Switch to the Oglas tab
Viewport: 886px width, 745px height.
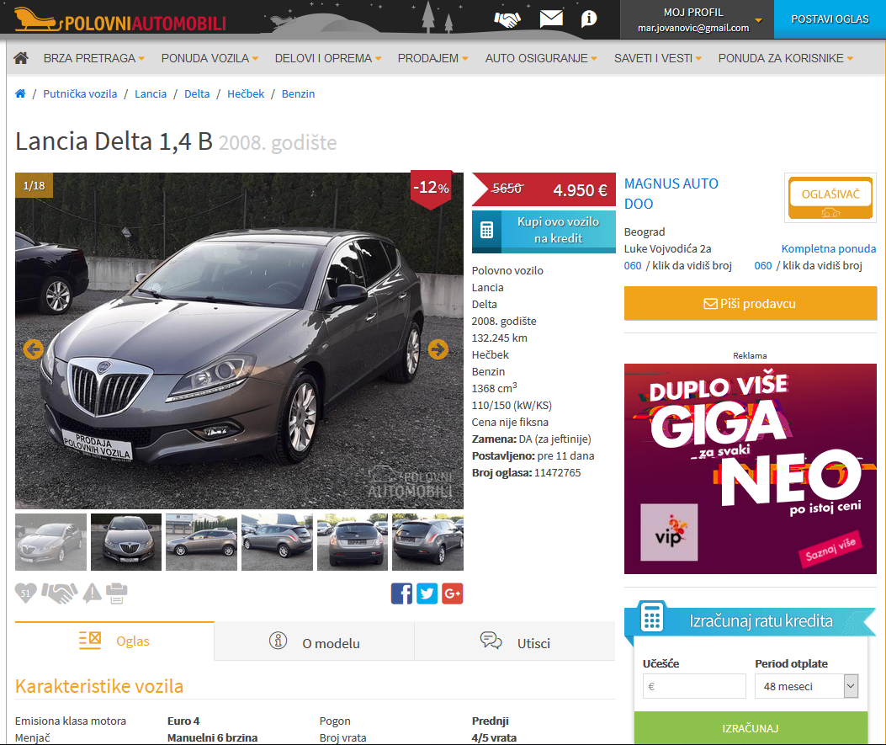coord(114,641)
